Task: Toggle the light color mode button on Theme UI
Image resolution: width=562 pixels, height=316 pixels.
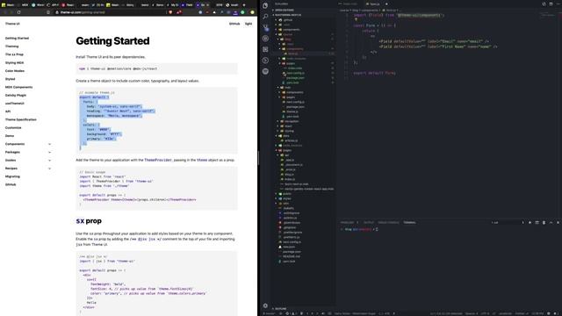Action: 249,24
